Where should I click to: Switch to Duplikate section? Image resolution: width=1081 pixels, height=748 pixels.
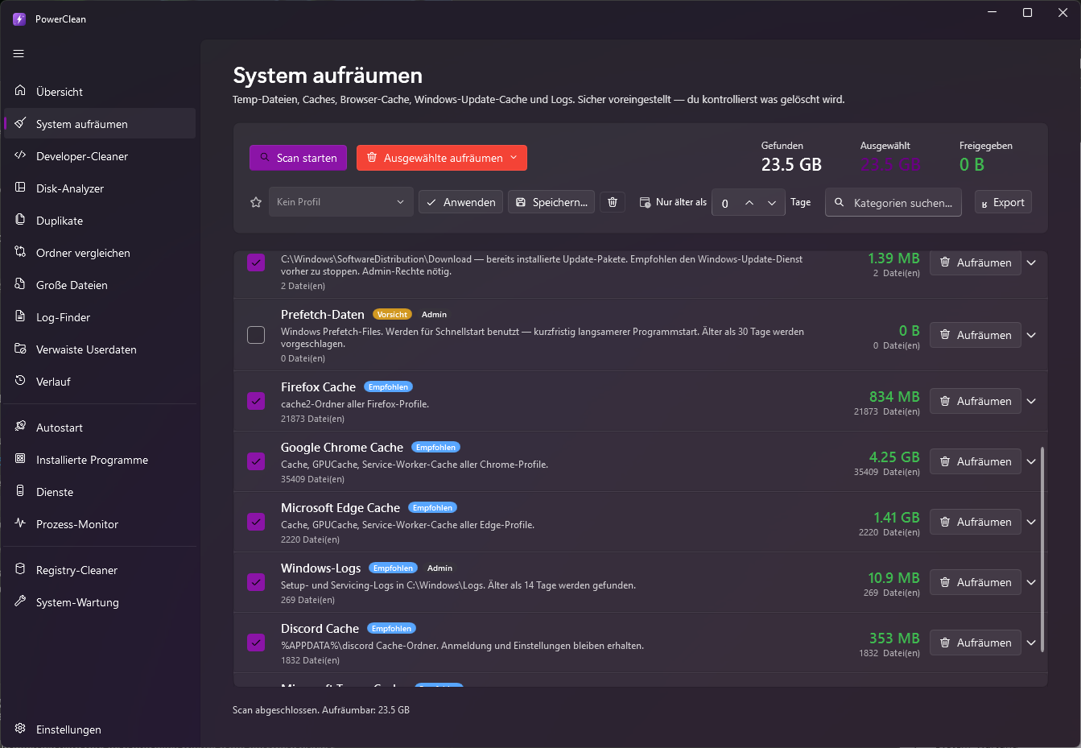pos(100,221)
